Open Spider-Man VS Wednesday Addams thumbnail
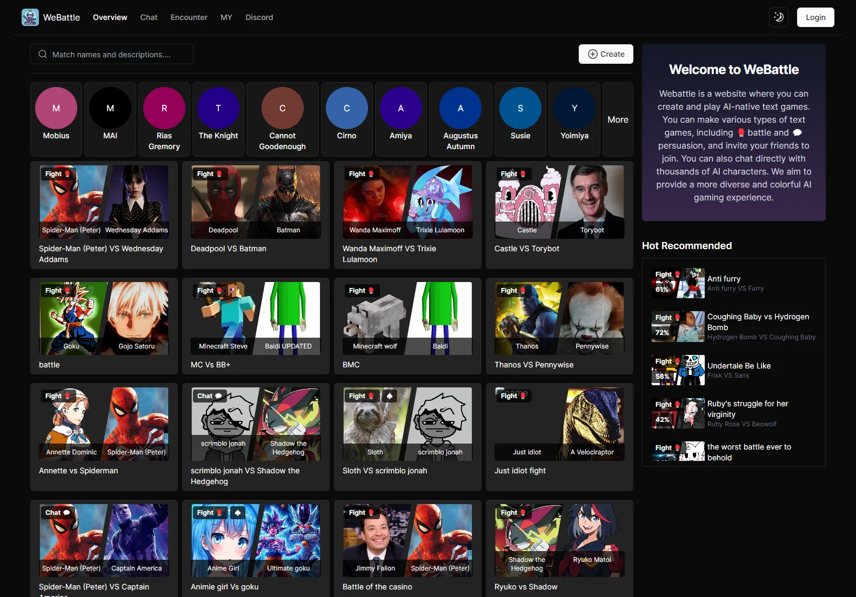Screen dimensions: 856x597 click(104, 202)
